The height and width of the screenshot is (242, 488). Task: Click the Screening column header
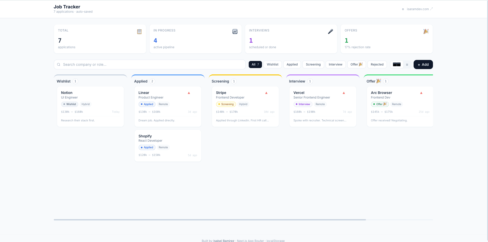point(220,81)
